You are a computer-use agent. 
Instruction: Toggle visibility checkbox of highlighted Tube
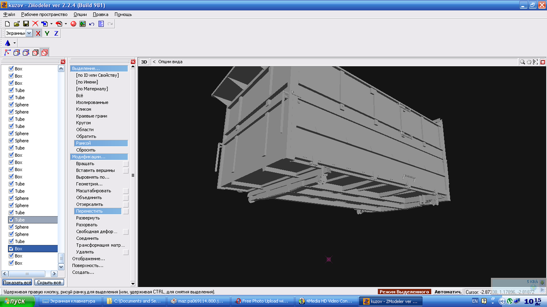pos(11,220)
